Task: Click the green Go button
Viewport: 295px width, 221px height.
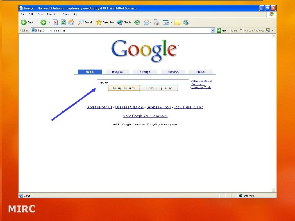Action: coord(221,30)
